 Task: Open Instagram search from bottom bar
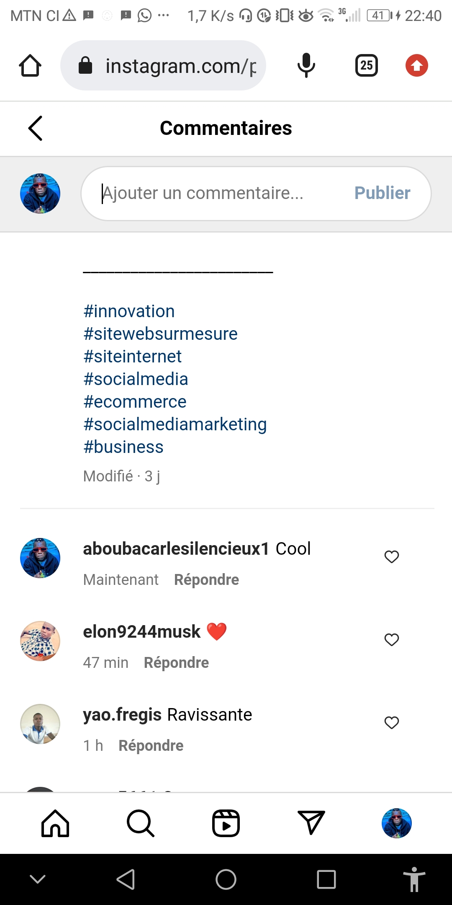pos(140,823)
